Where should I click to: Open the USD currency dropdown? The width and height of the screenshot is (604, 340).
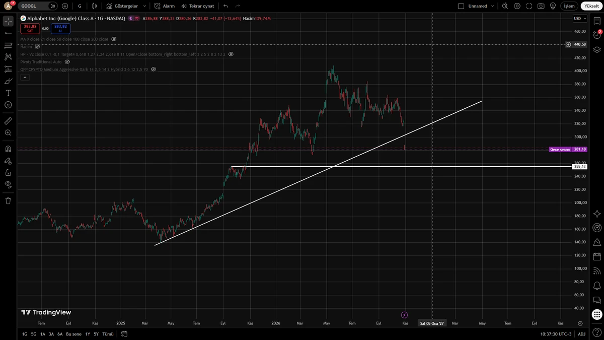click(580, 19)
